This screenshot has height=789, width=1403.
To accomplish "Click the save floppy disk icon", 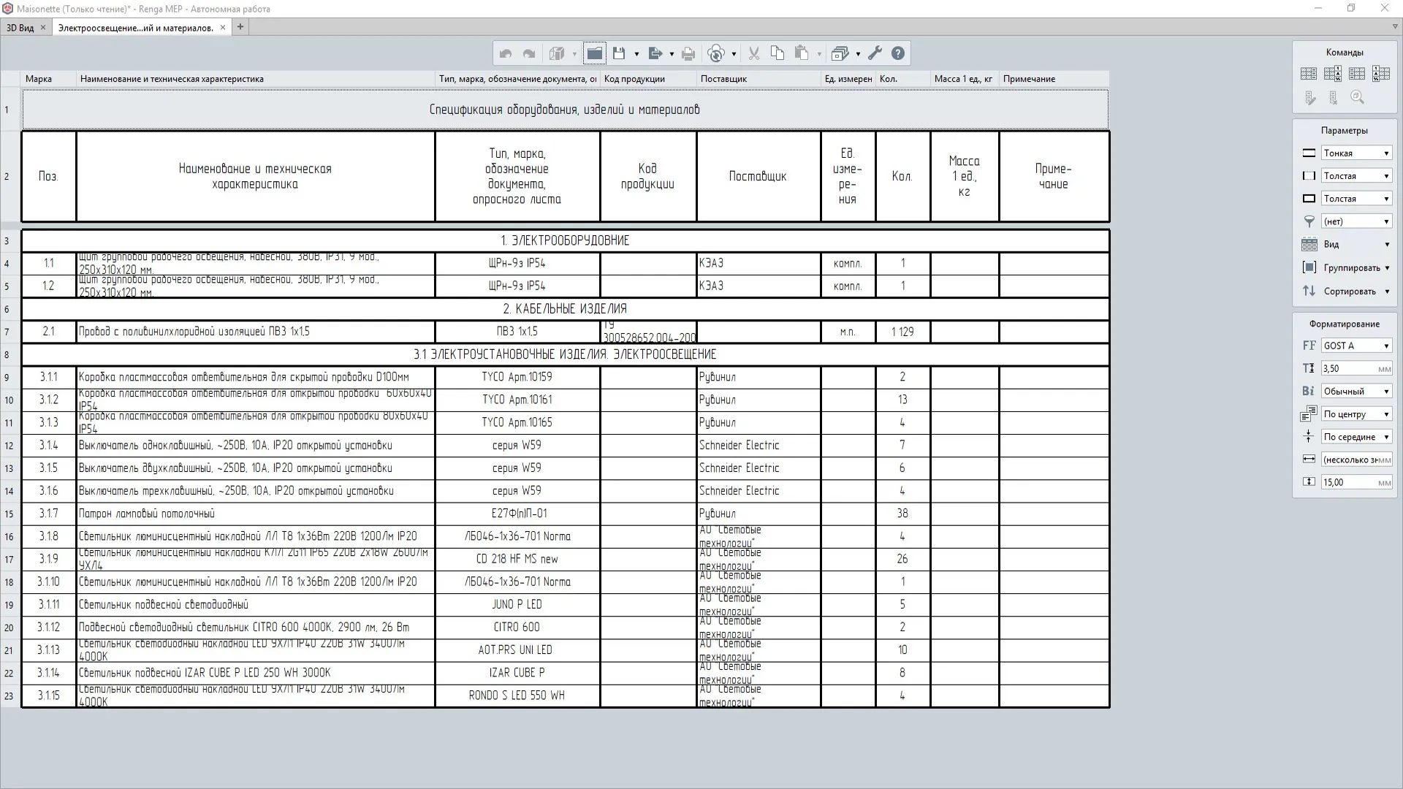I will pyautogui.click(x=619, y=53).
